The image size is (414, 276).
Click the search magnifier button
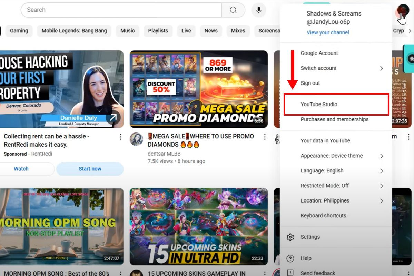point(233,10)
